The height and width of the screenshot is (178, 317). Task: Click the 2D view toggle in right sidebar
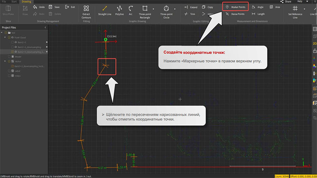point(315,44)
